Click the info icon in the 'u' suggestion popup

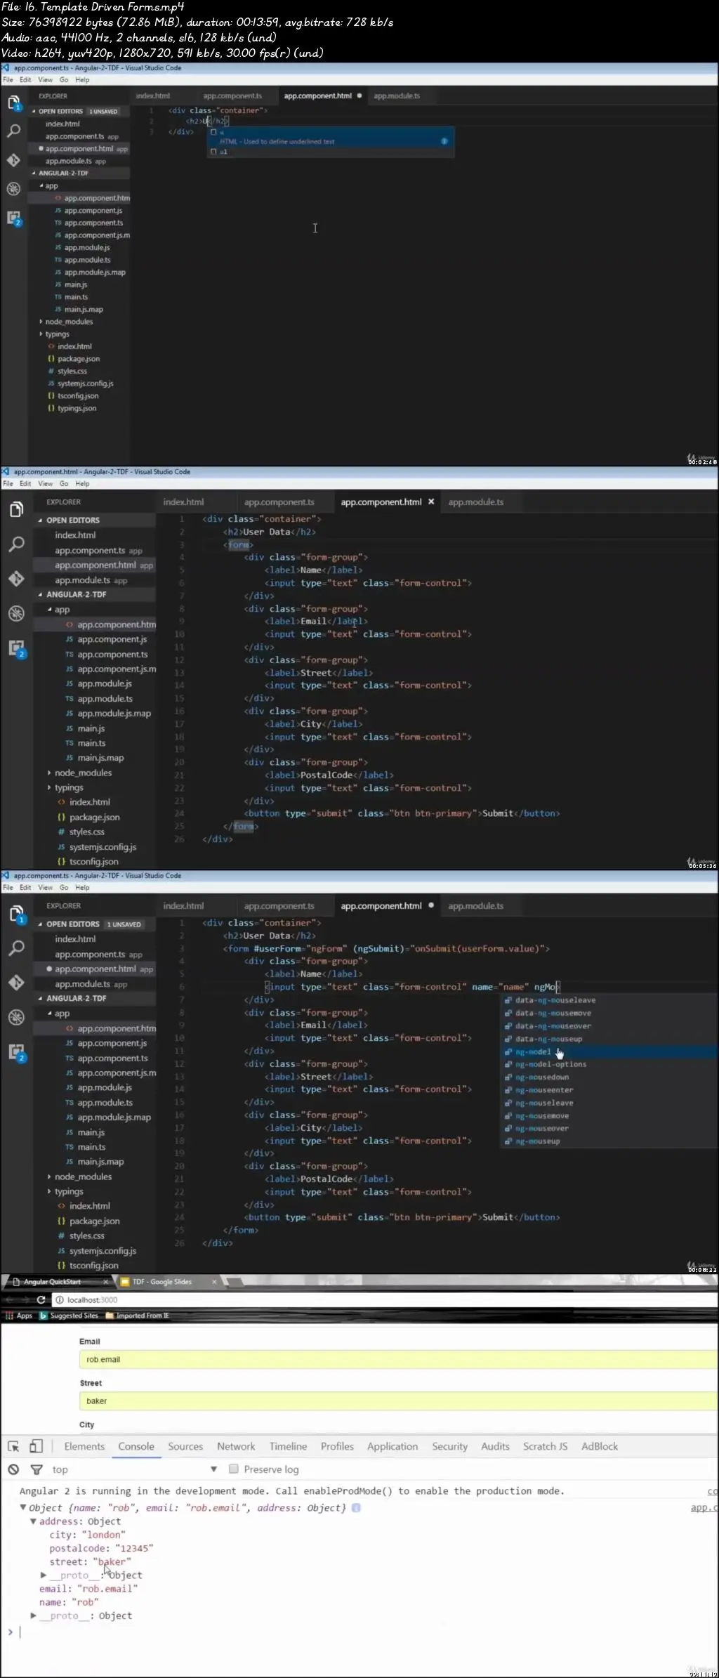[444, 141]
